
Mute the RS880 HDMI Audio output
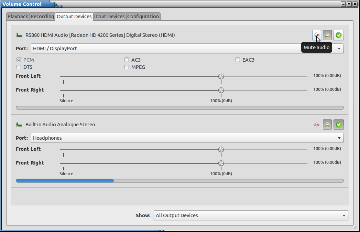tap(316, 35)
